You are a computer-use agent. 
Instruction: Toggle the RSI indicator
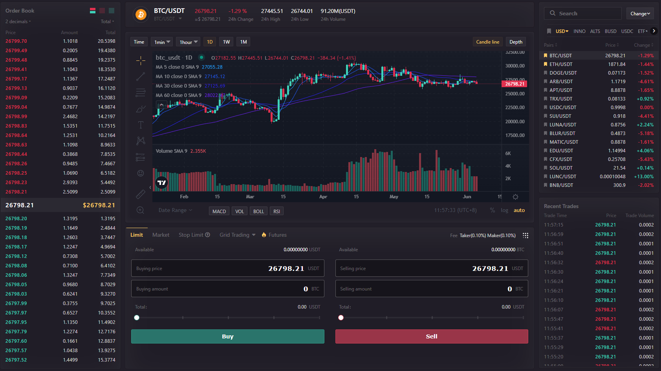(x=276, y=211)
